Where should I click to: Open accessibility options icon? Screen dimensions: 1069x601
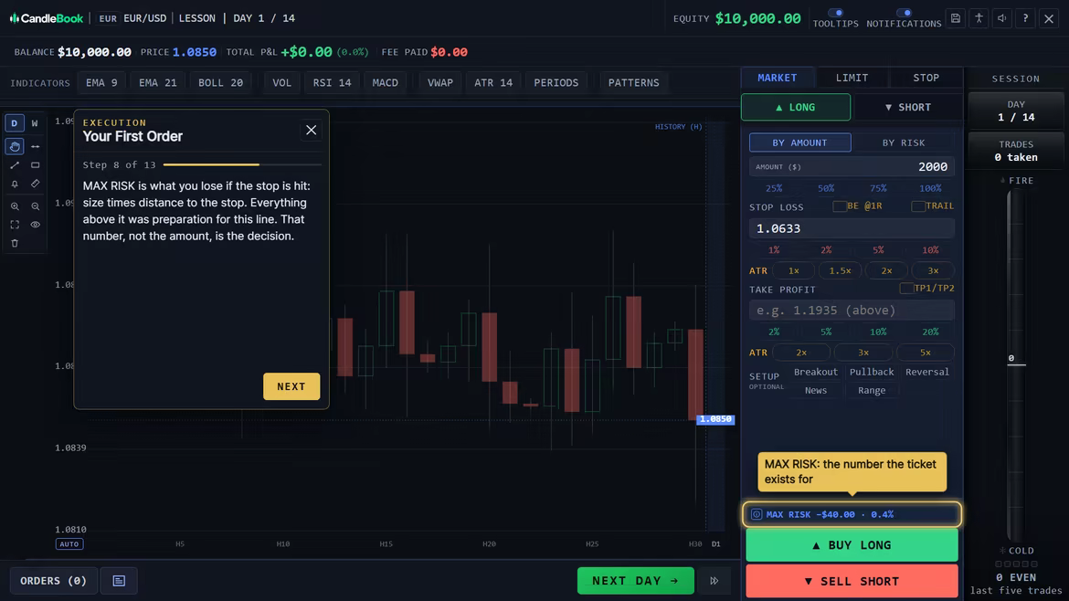(x=979, y=18)
